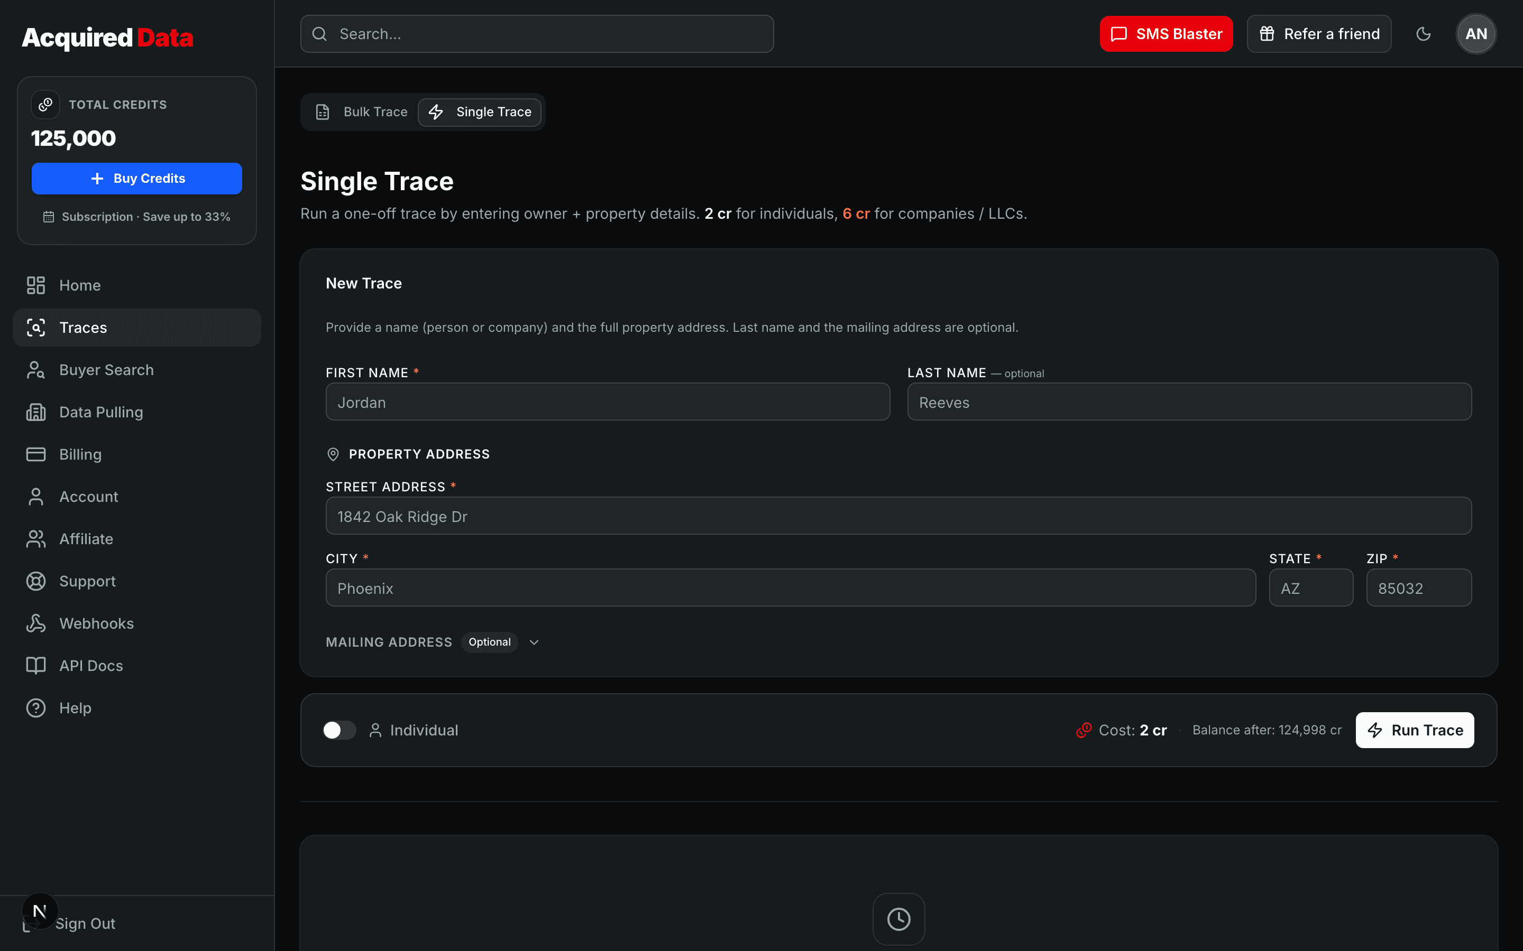Open the AN user avatar menu

click(x=1476, y=34)
